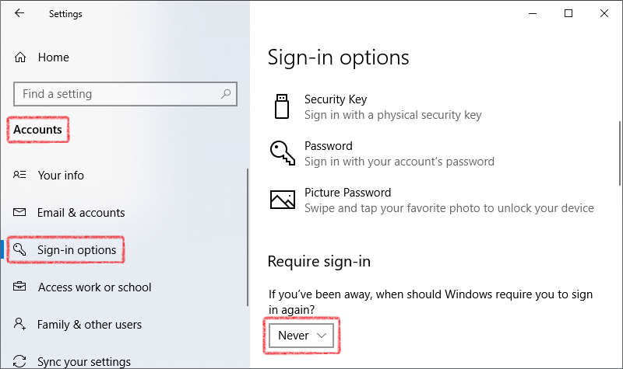Click the Email & accounts envelope icon
Viewport: 623px width, 369px height.
pyautogui.click(x=19, y=212)
